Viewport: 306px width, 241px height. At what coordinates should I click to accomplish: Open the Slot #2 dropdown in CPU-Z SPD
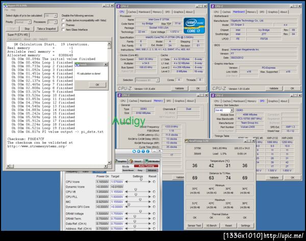pos(232,111)
